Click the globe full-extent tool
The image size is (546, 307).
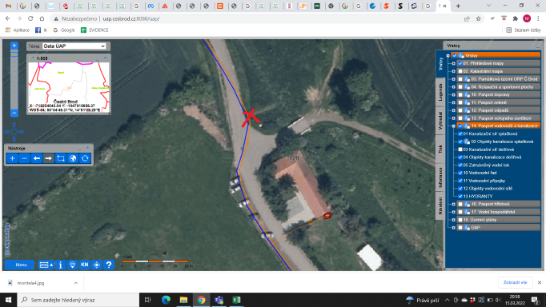pyautogui.click(x=73, y=158)
